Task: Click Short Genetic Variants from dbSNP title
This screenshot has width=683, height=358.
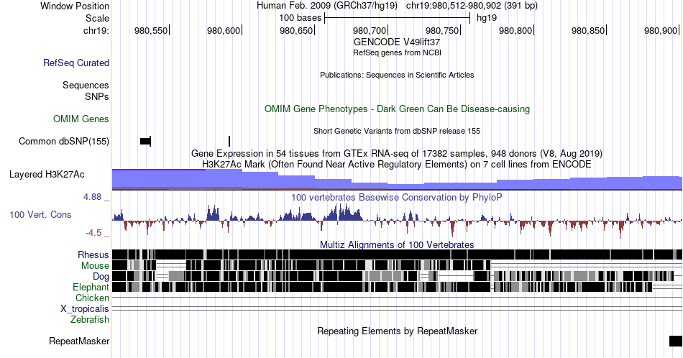Action: 397,131
